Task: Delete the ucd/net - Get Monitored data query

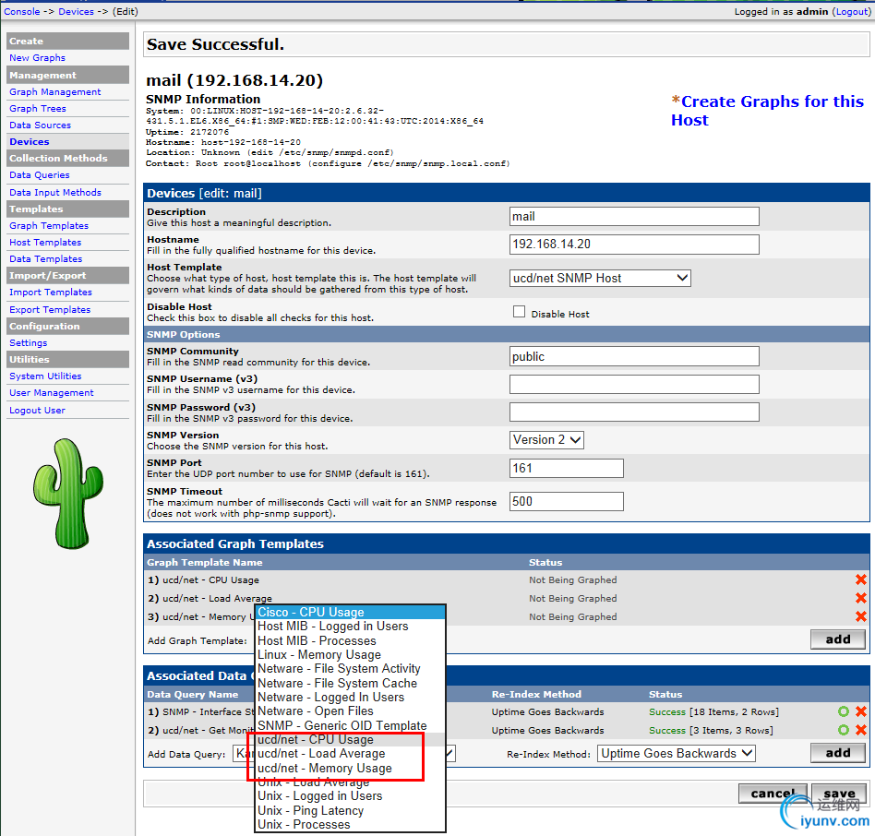Action: pyautogui.click(x=860, y=730)
